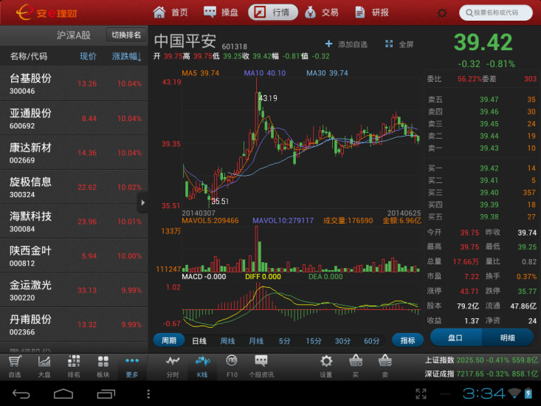The image size is (541, 406).
Task: Click the gear settings icon in top bar
Action: coord(442,13)
